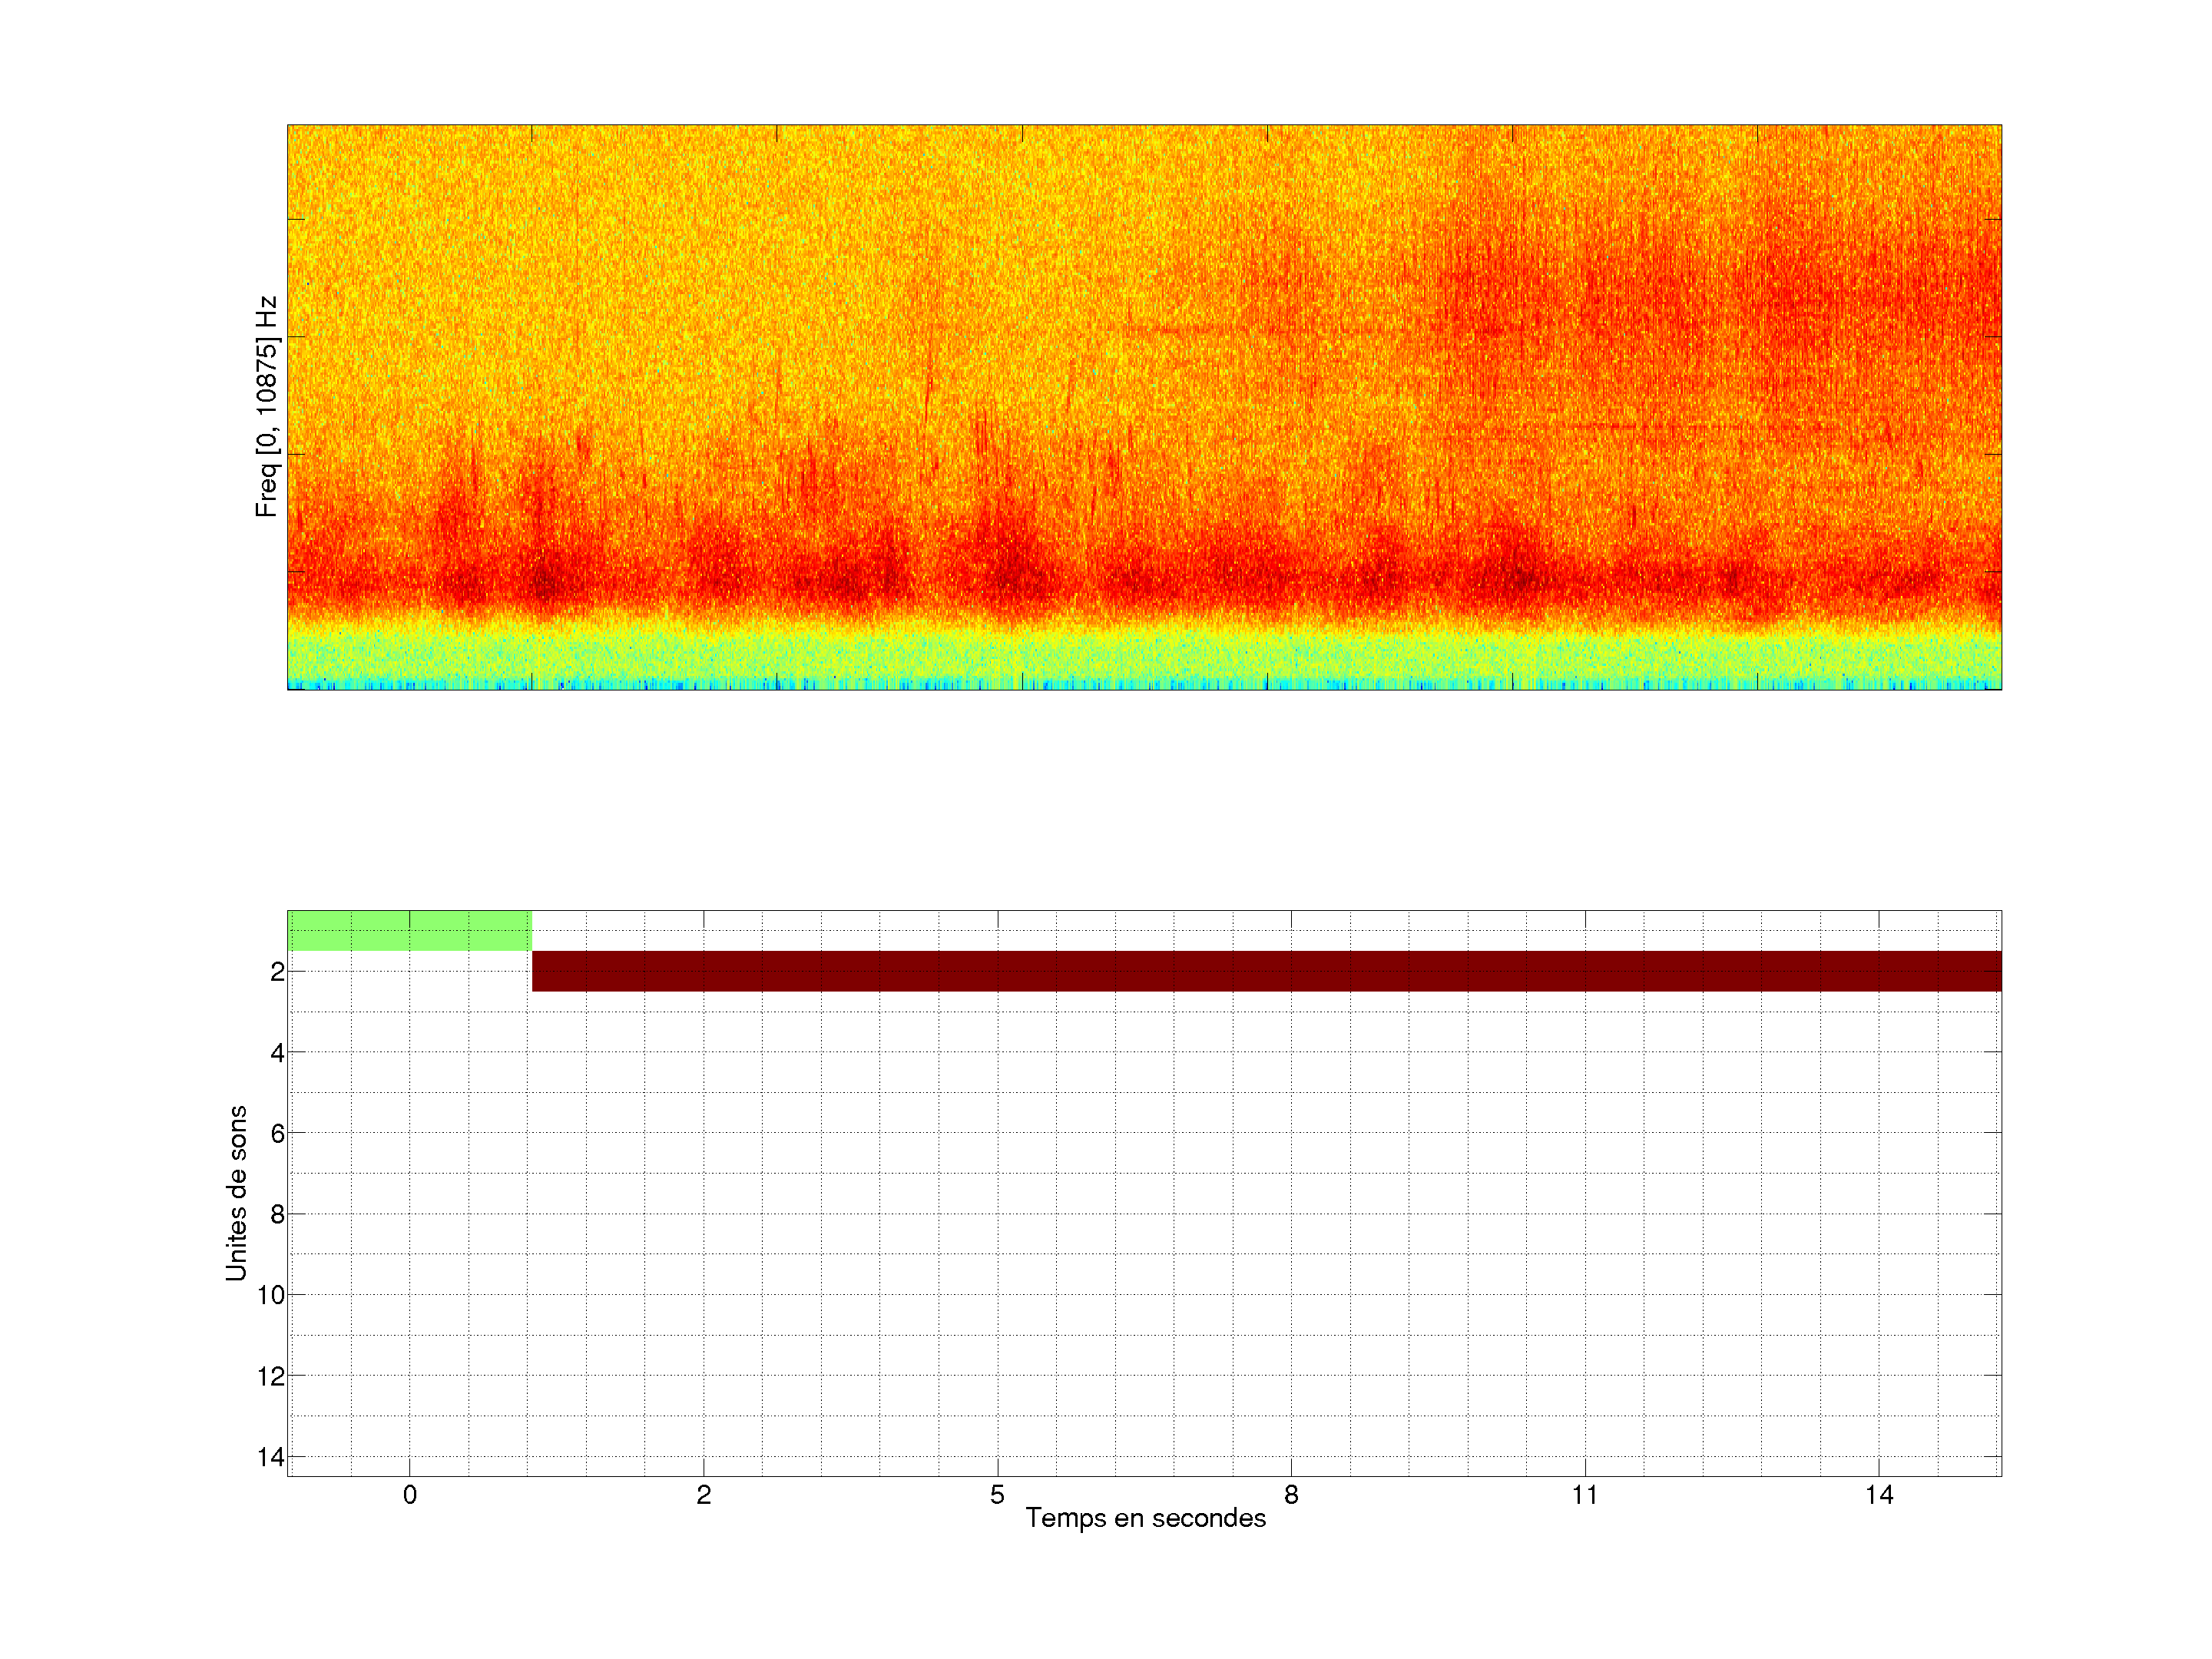Click y-axis tick label 14 on lower plot

pyautogui.click(x=271, y=1457)
